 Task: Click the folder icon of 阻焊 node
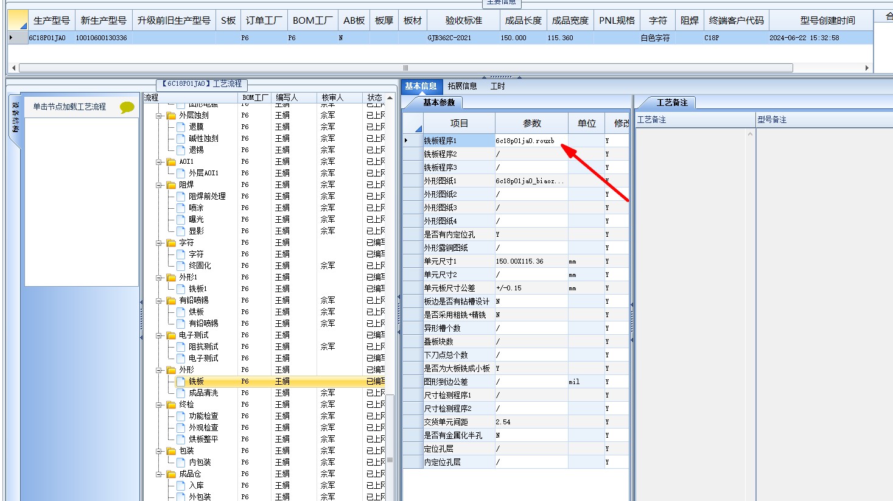pos(171,184)
